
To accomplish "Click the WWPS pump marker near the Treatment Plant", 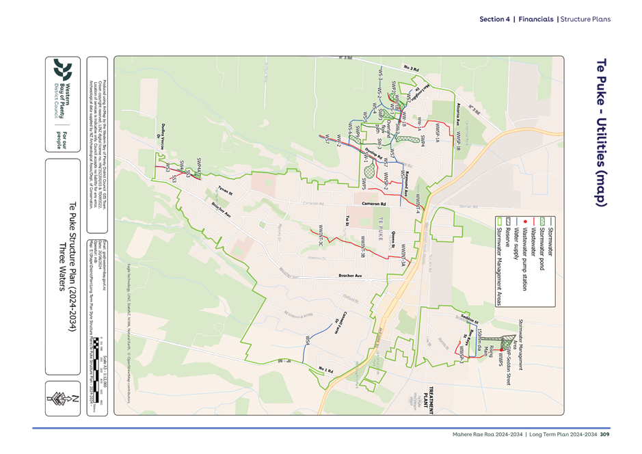I will [501, 350].
